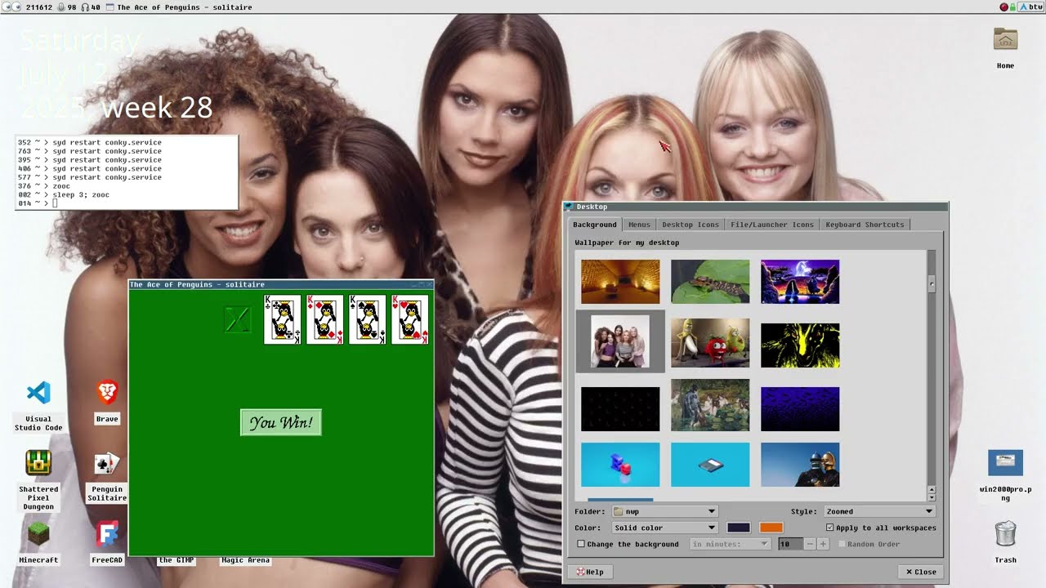Click the King of spades card
Viewport: 1046px width, 588px height.
pos(368,319)
